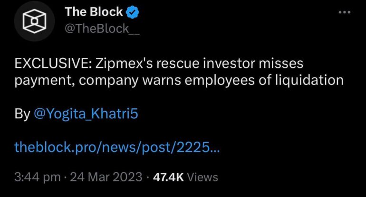Click the 3:44 pm timestamp
This screenshot has height=197, width=366.
tap(38, 178)
